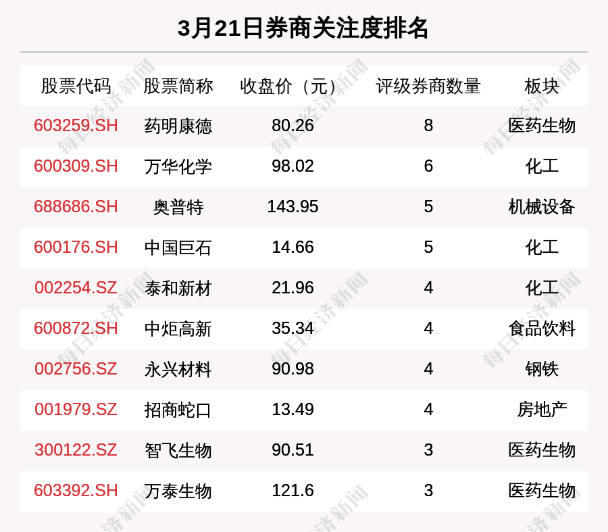Select the stock name 中炬高新

click(178, 329)
